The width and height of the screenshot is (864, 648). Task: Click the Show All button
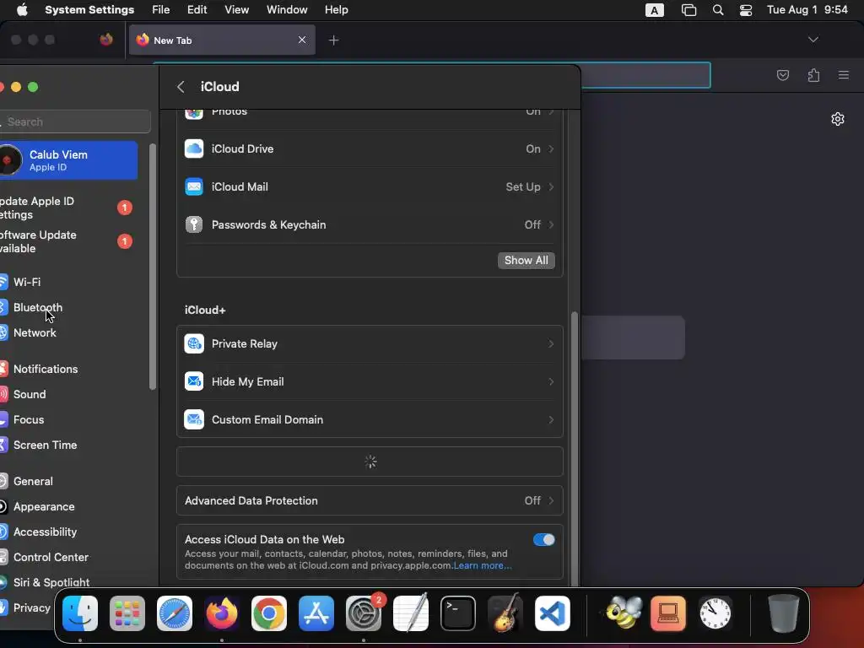tap(526, 261)
